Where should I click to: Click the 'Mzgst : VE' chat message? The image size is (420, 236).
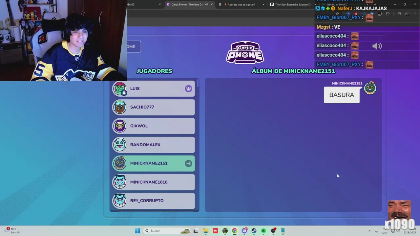pos(328,27)
